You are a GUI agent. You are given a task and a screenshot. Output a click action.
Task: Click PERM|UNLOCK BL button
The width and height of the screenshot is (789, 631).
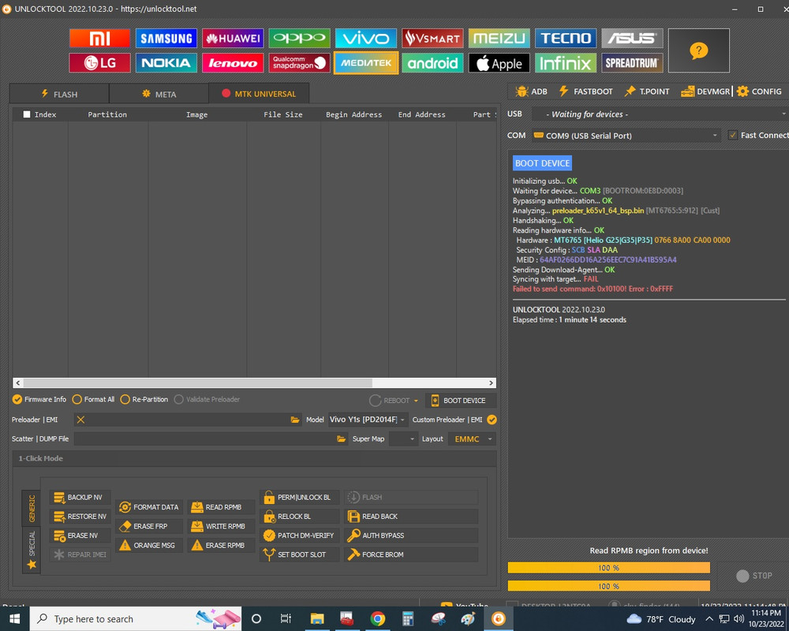pyautogui.click(x=299, y=497)
